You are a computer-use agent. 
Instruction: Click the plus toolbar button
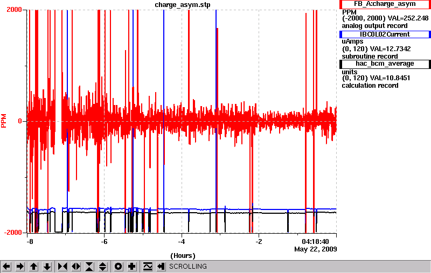pos(132,267)
